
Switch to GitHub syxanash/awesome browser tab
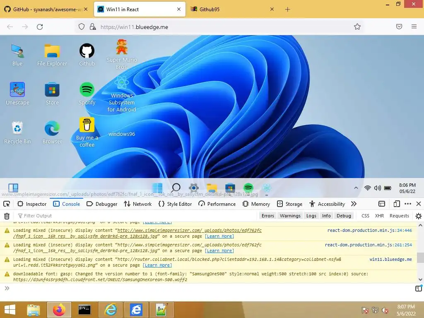click(x=46, y=9)
